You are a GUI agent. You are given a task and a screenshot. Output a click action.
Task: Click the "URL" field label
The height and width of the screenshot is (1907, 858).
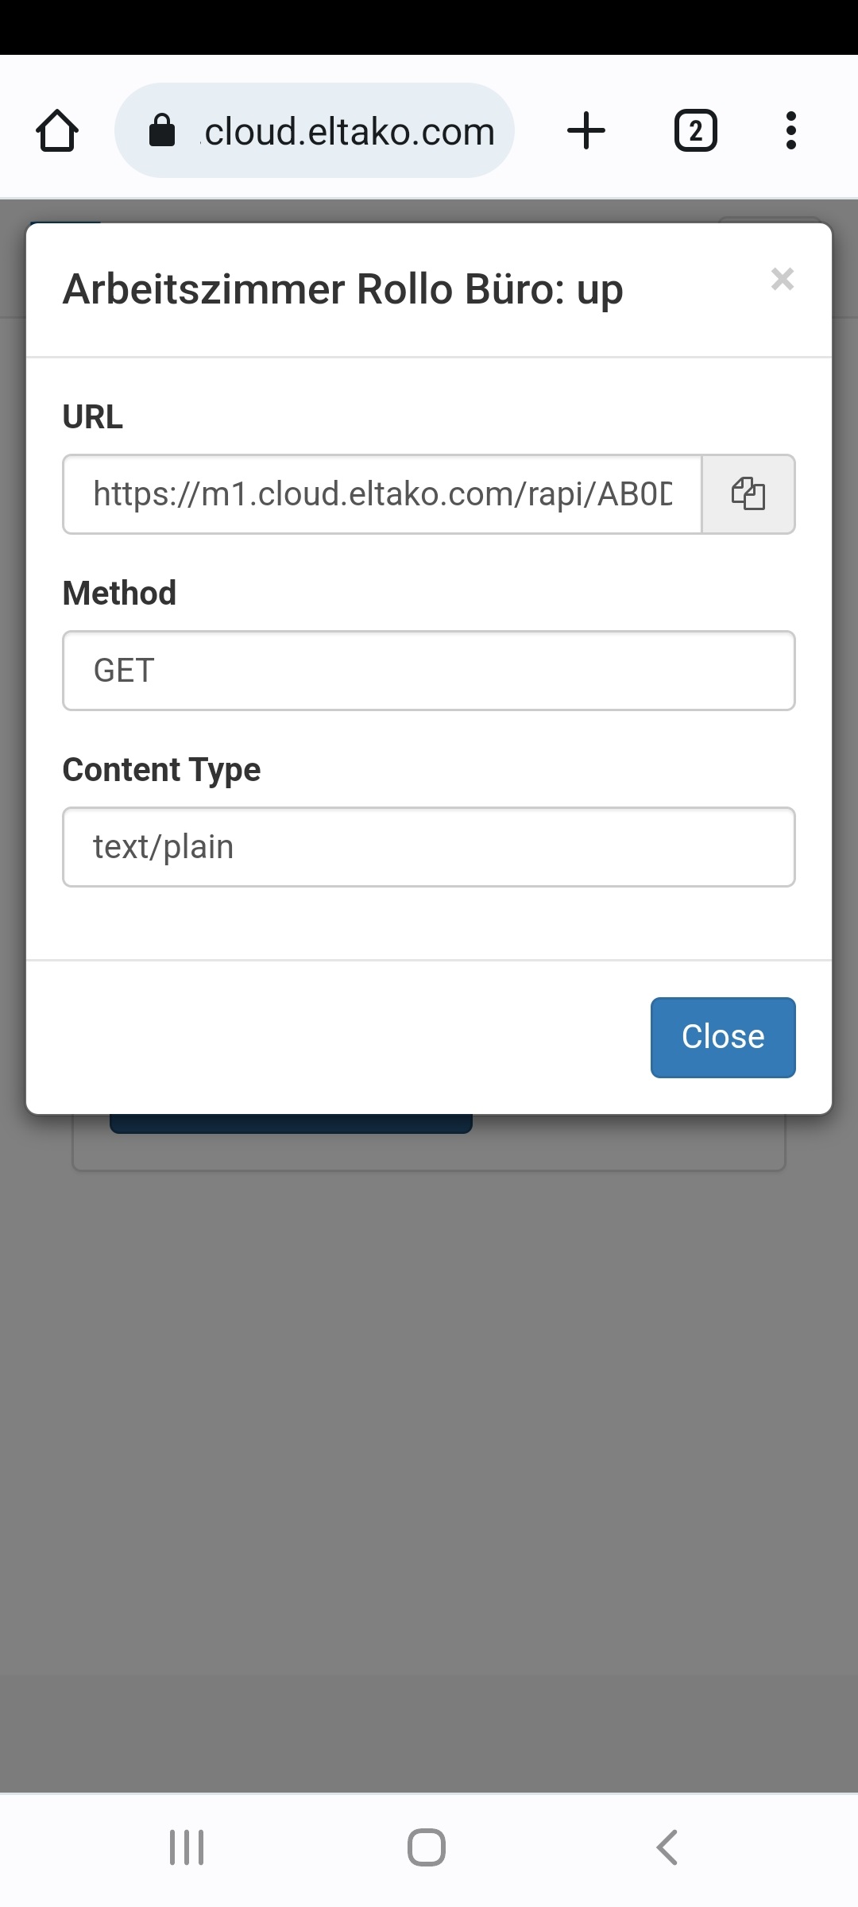[x=93, y=417]
